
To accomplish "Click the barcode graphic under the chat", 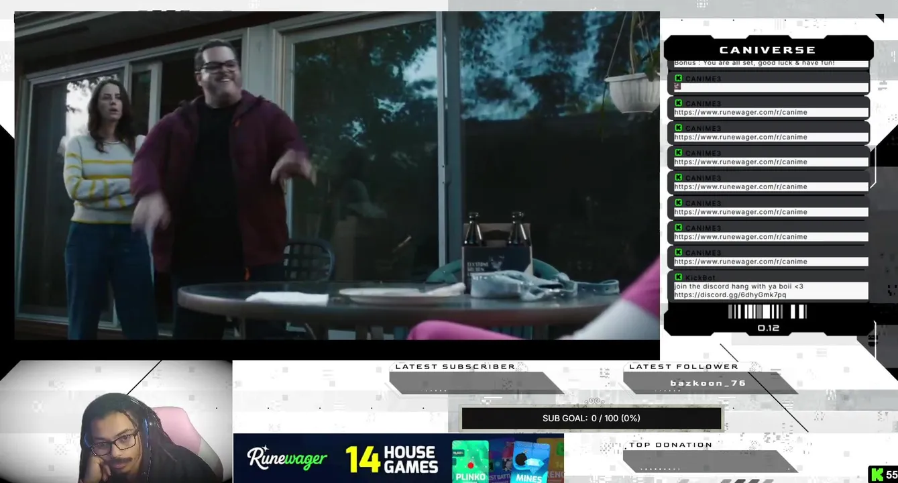I will [767, 312].
